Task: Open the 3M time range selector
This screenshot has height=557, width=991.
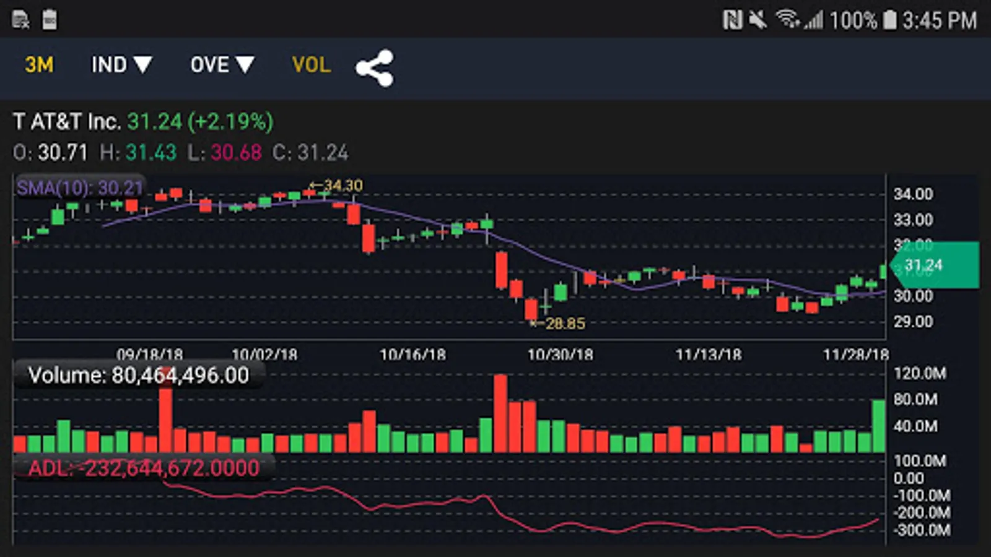Action: (x=39, y=65)
